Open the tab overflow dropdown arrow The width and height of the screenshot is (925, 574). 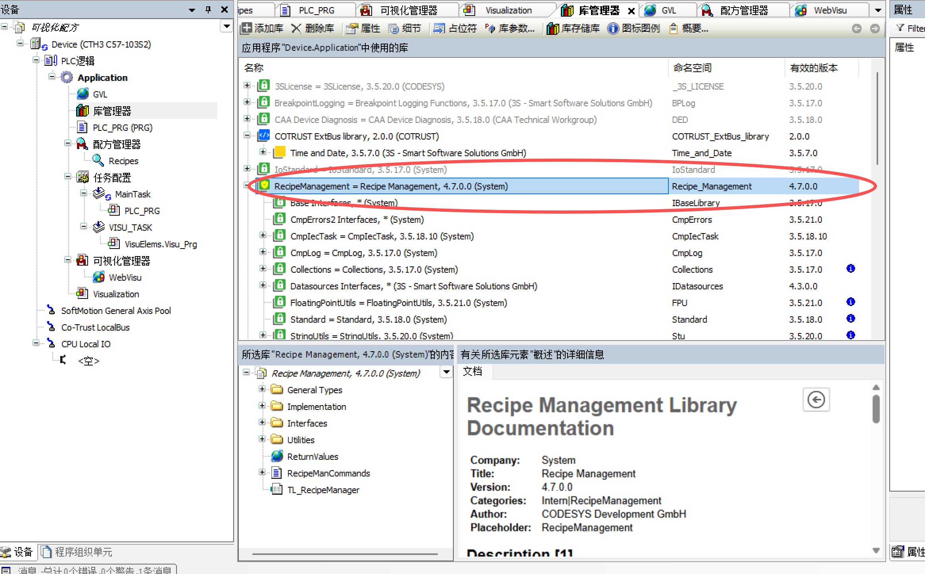click(878, 10)
